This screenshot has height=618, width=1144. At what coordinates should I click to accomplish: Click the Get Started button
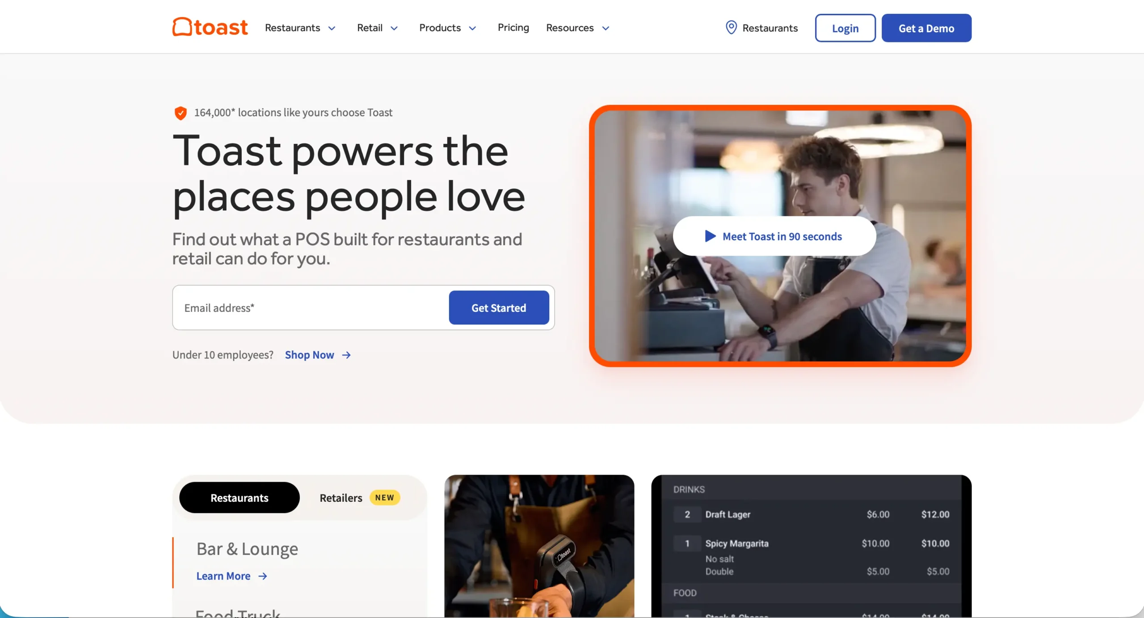499,307
